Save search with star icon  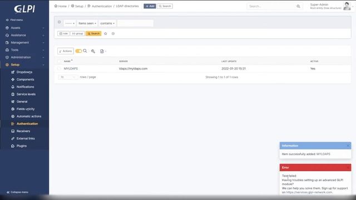tap(105, 33)
